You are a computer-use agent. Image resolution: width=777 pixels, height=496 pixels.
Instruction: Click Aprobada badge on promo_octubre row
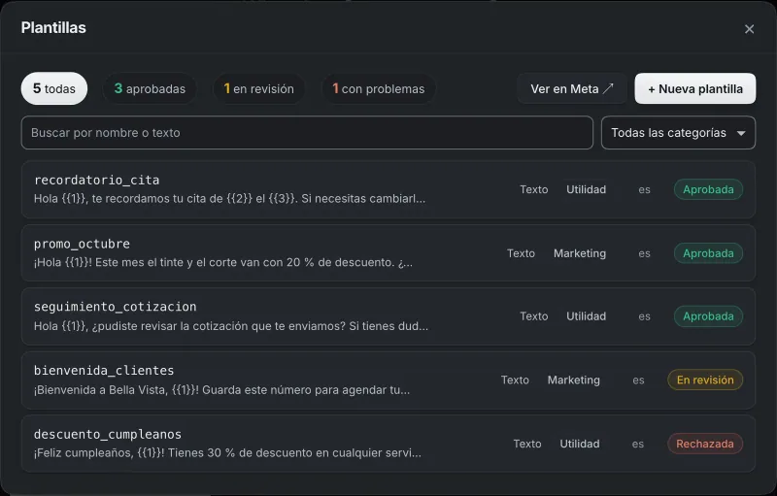(708, 253)
